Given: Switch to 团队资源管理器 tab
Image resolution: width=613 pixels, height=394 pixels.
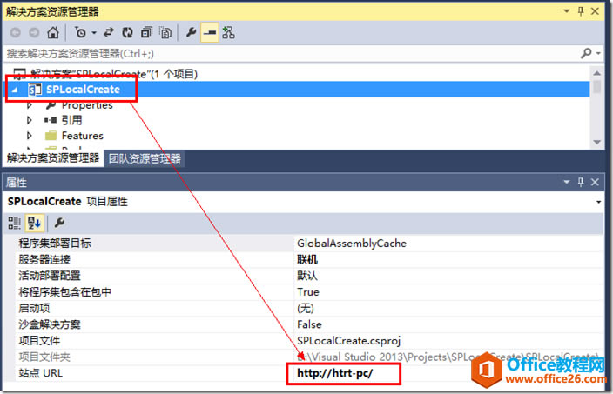Looking at the screenshot, I should click(x=145, y=158).
